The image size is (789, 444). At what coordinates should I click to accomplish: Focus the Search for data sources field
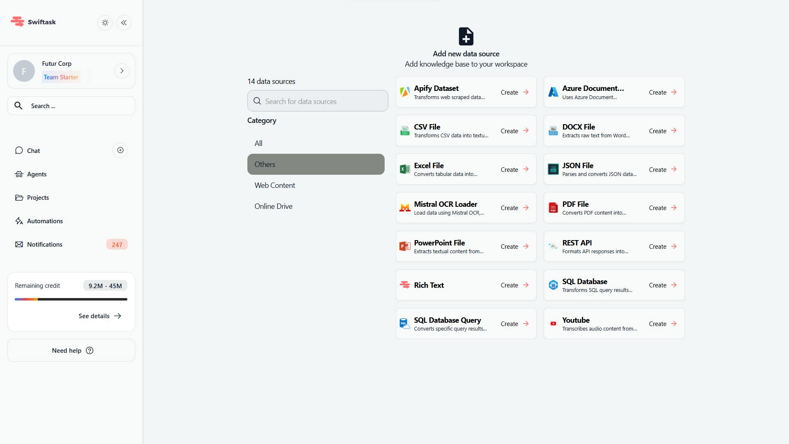318,101
